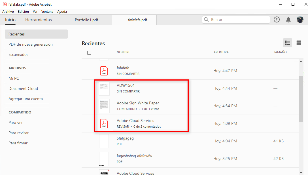The image size is (308, 175).
Task: Tick the select-all checkbox in header
Action: click(89, 53)
